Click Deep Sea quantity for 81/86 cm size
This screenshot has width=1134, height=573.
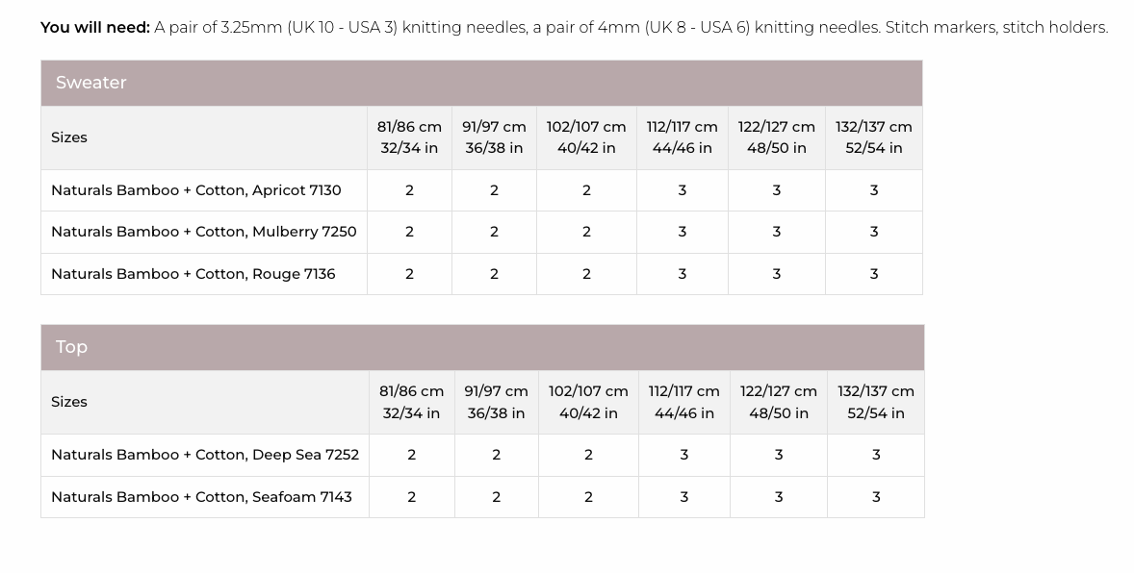[411, 455]
